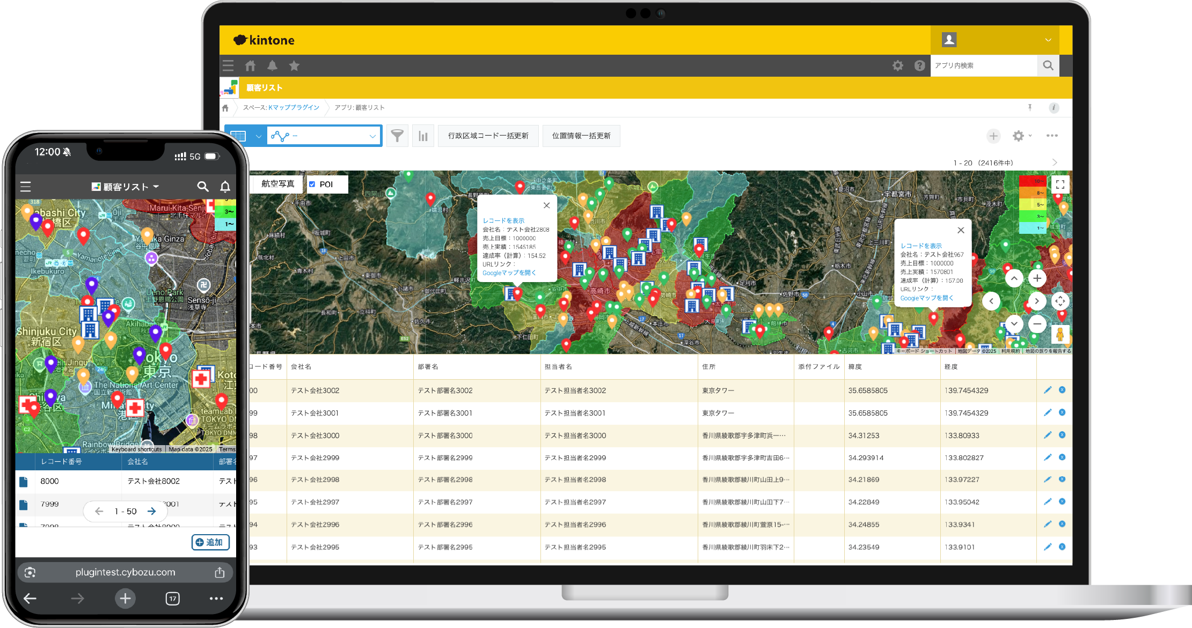Click 行政区域コード一括更新 button

click(x=488, y=136)
